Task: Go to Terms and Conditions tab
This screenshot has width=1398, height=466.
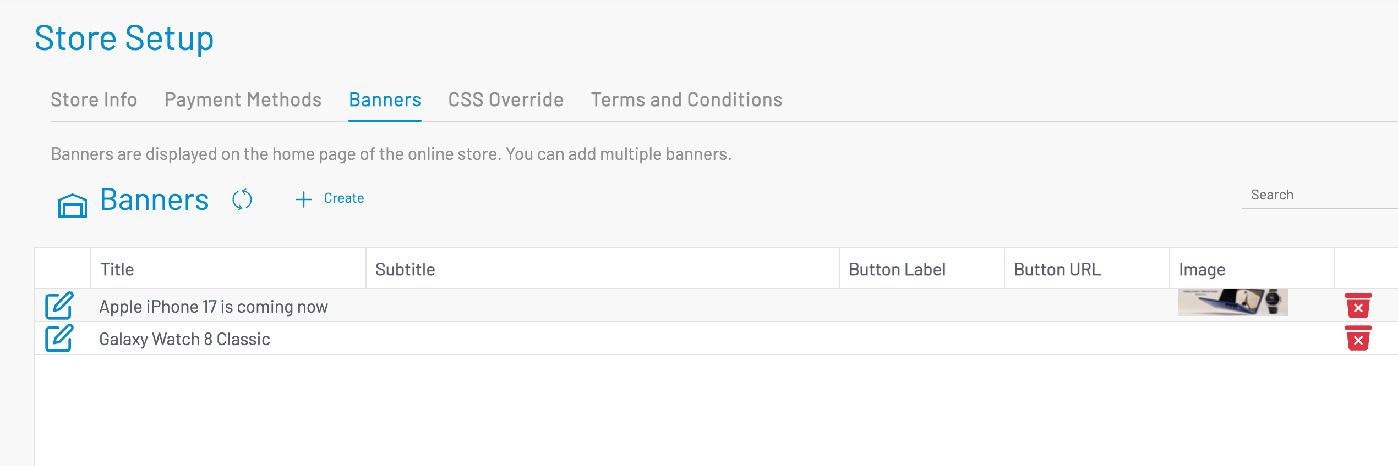Action: point(686,100)
